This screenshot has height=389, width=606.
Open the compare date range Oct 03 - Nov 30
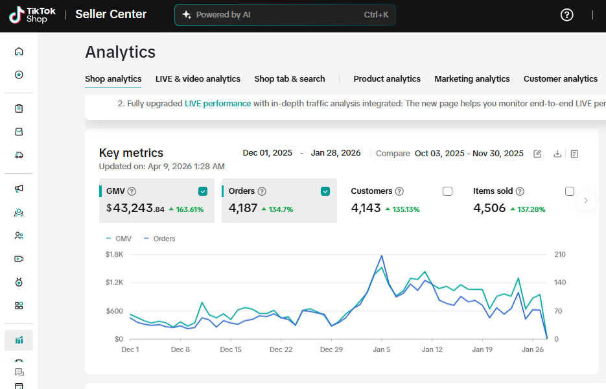click(469, 154)
